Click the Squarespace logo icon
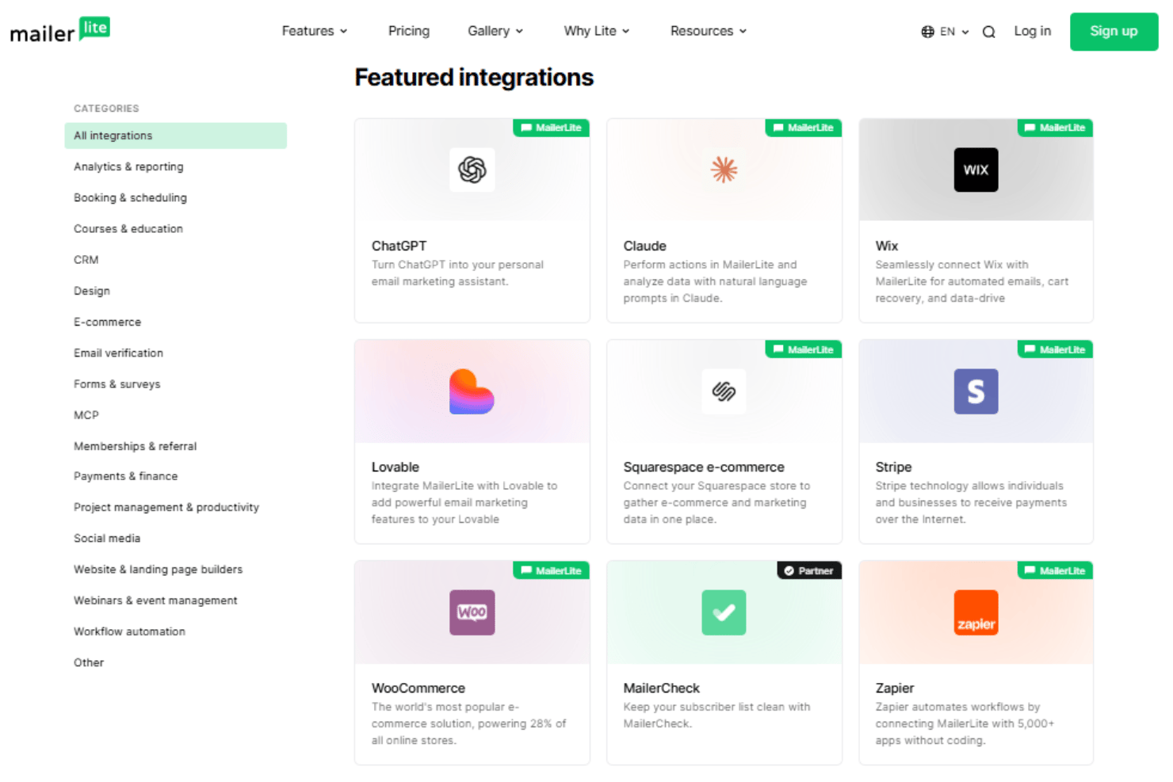 click(724, 391)
